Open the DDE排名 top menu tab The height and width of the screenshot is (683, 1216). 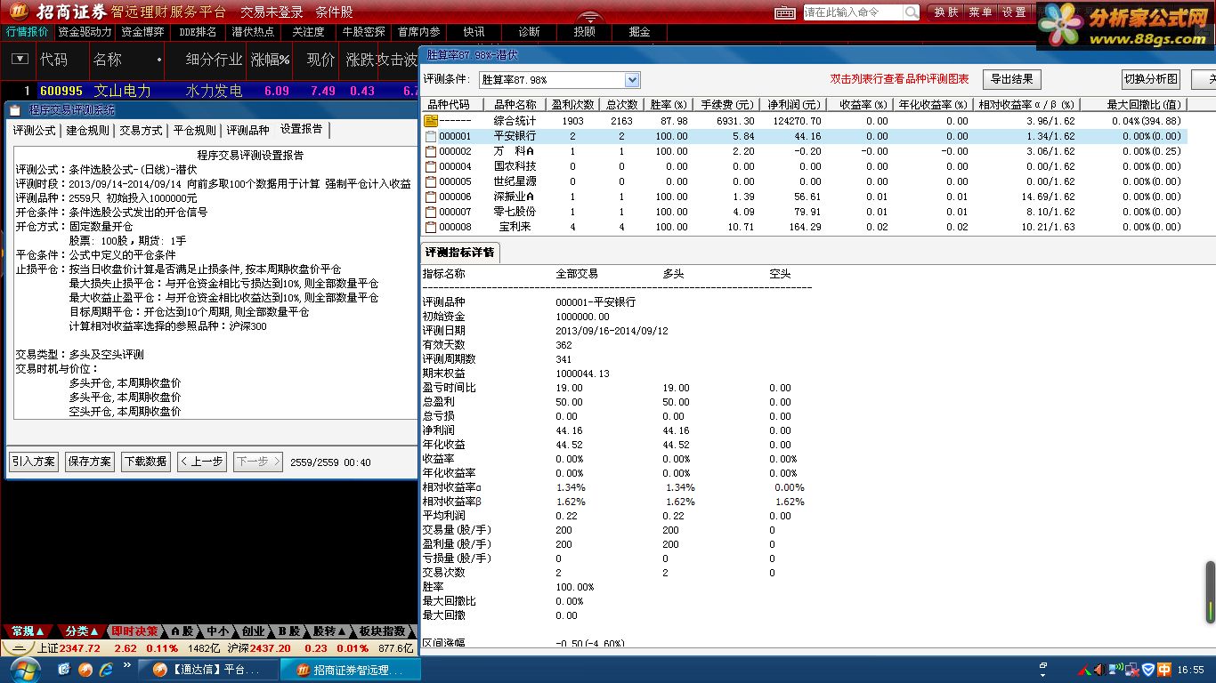coord(198,32)
